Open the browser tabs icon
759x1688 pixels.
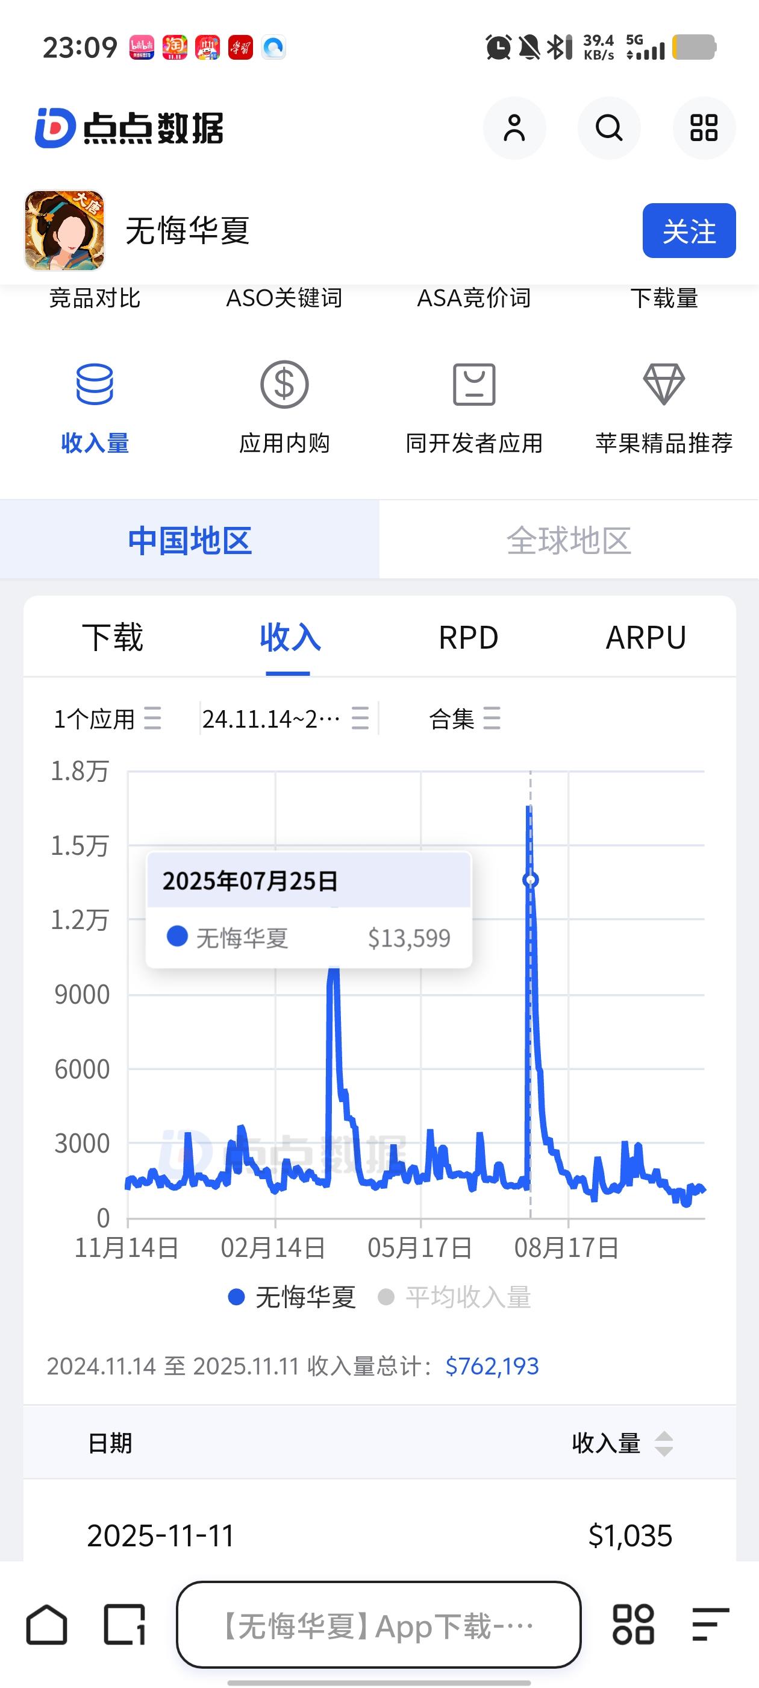pyautogui.click(x=125, y=1625)
